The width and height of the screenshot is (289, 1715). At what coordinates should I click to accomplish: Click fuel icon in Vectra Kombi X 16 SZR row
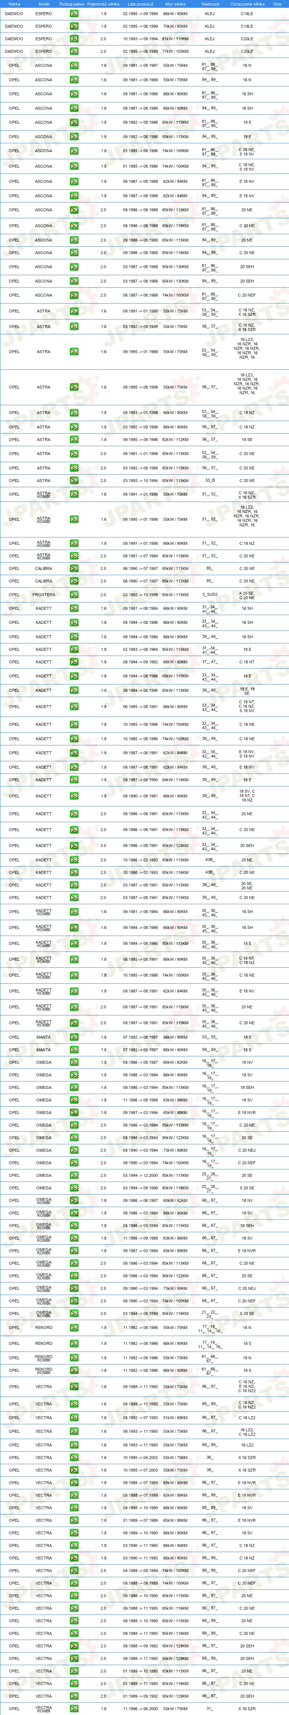tap(74, 1708)
